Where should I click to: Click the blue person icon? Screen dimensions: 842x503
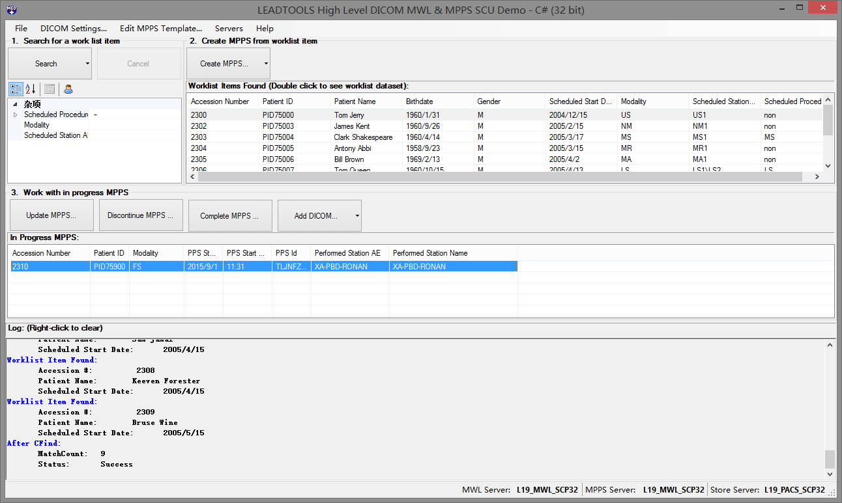pyautogui.click(x=68, y=89)
